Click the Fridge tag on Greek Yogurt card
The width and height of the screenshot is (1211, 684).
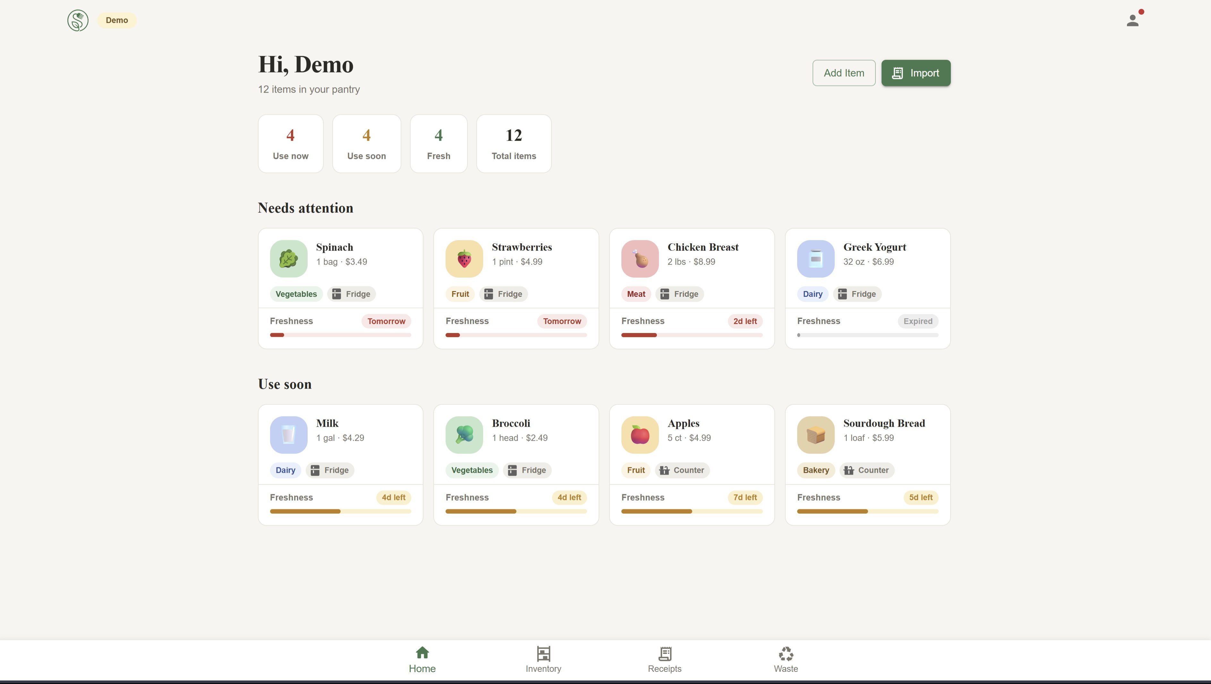click(x=857, y=294)
